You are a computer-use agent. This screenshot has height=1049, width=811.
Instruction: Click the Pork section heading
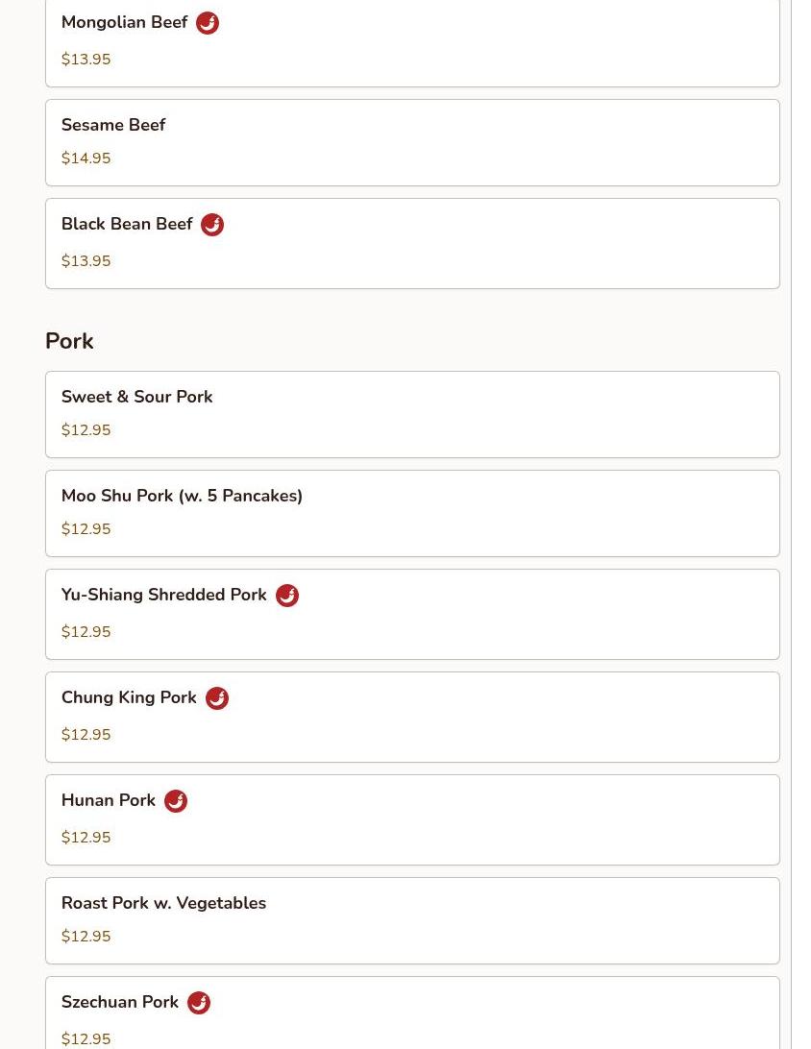[x=69, y=341]
